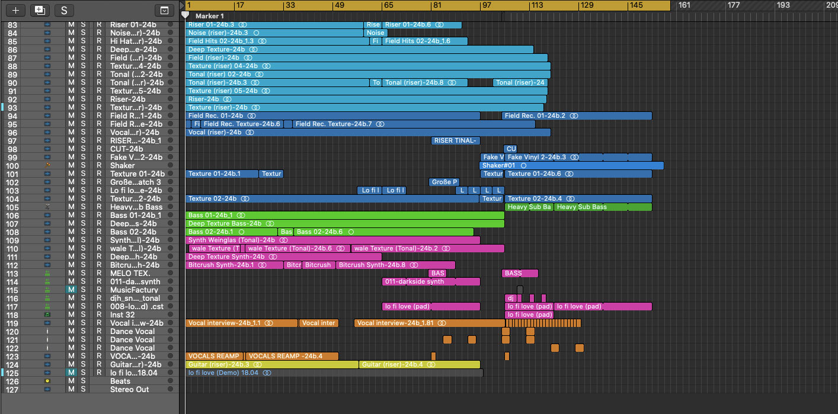The height and width of the screenshot is (414, 838).
Task: Solo the Riser 01-24b track
Action: click(84, 25)
